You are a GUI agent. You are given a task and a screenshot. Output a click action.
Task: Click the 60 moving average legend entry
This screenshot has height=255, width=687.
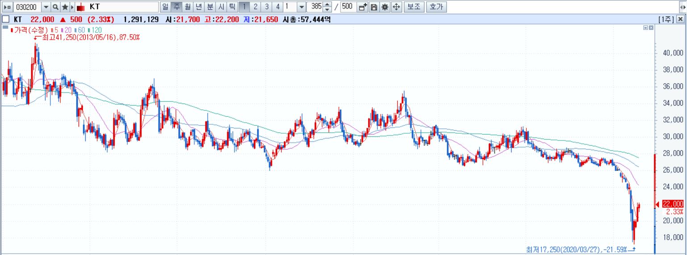[80, 30]
